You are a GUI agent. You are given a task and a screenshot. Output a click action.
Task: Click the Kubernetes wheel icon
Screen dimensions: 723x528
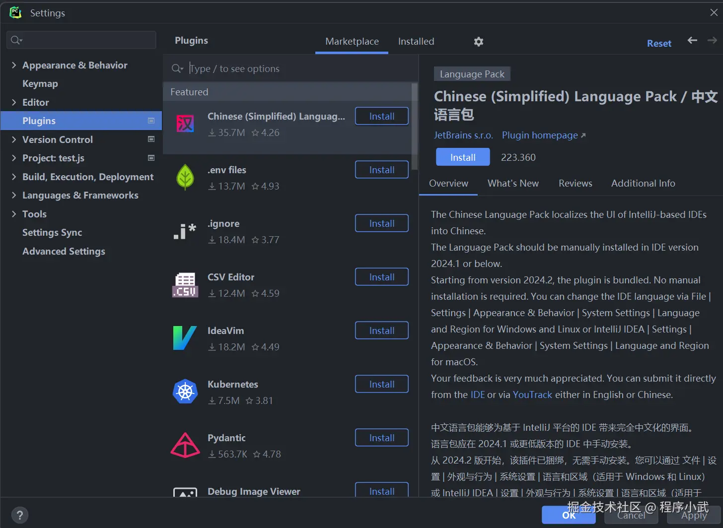pyautogui.click(x=185, y=392)
